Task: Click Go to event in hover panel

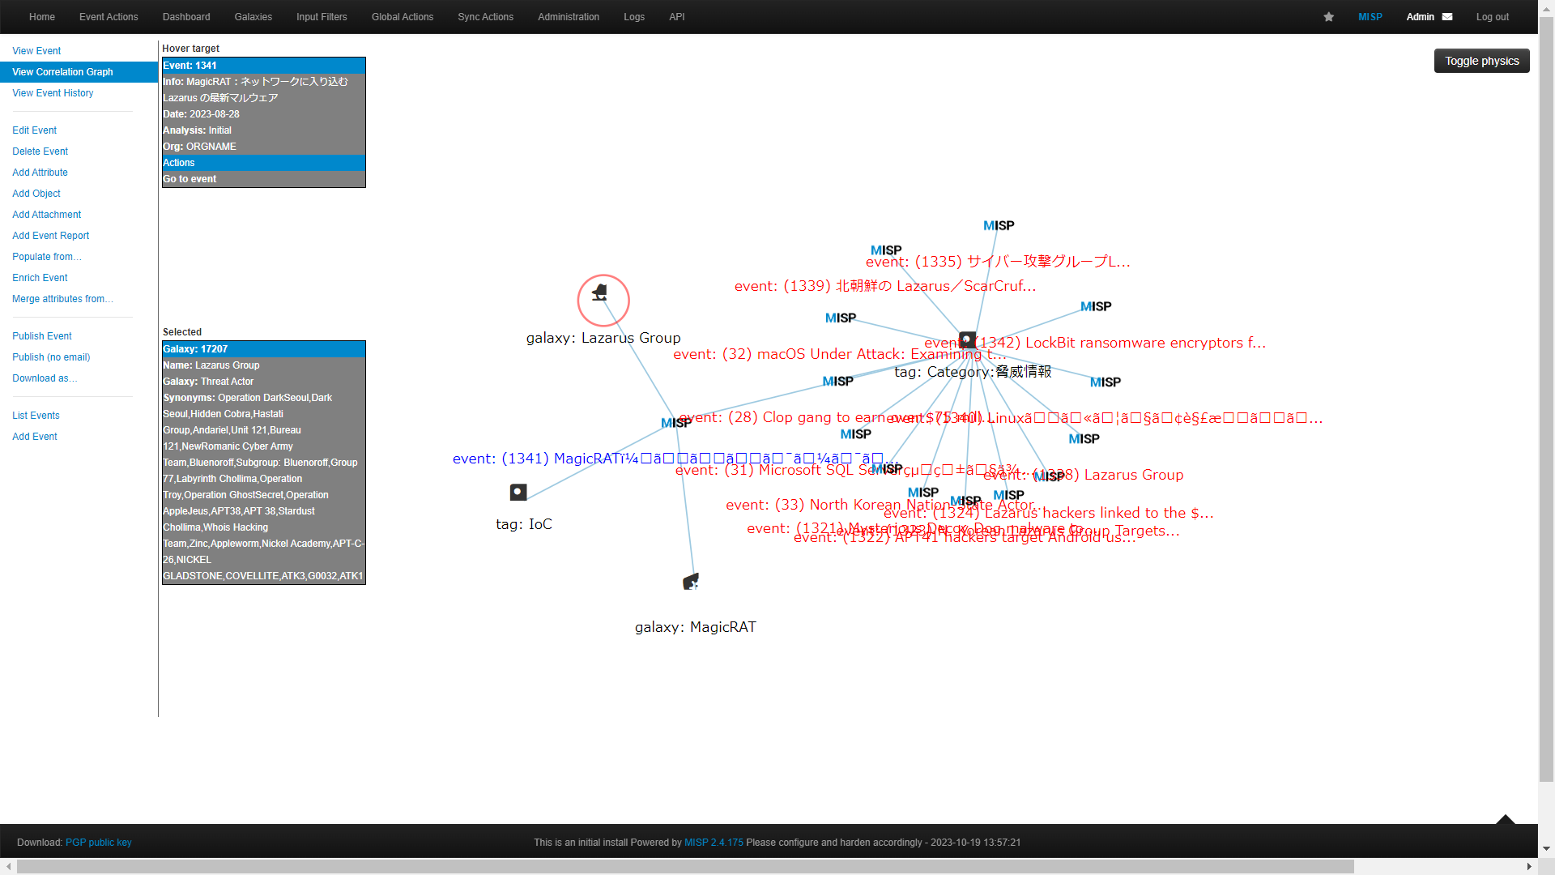Action: [x=264, y=179]
